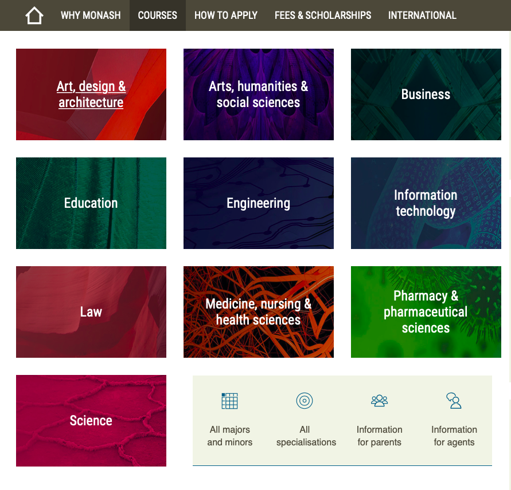511x490 pixels.
Task: Follow the All majors and minors text link
Action: pos(230,436)
